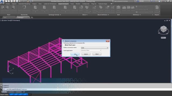The height and width of the screenshot is (96, 172).
Task: Switch to Extended Modeling tab
Action: click(24, 4)
